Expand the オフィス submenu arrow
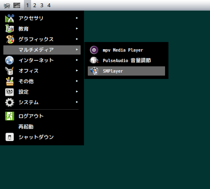The width and height of the screenshot is (210, 189). (77, 71)
